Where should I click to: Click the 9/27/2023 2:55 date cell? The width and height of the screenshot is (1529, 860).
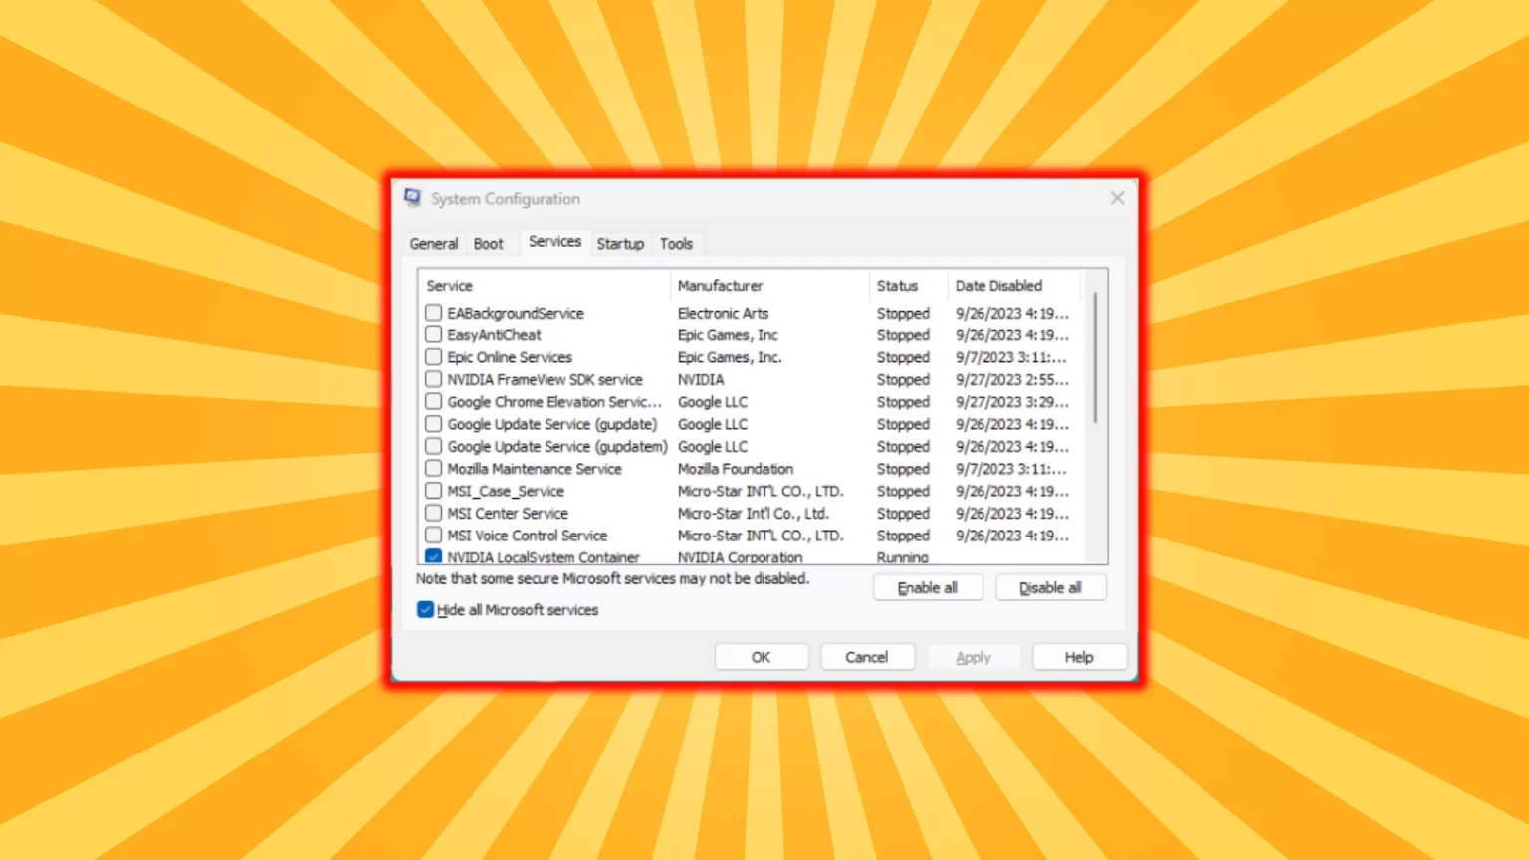pyautogui.click(x=1012, y=380)
